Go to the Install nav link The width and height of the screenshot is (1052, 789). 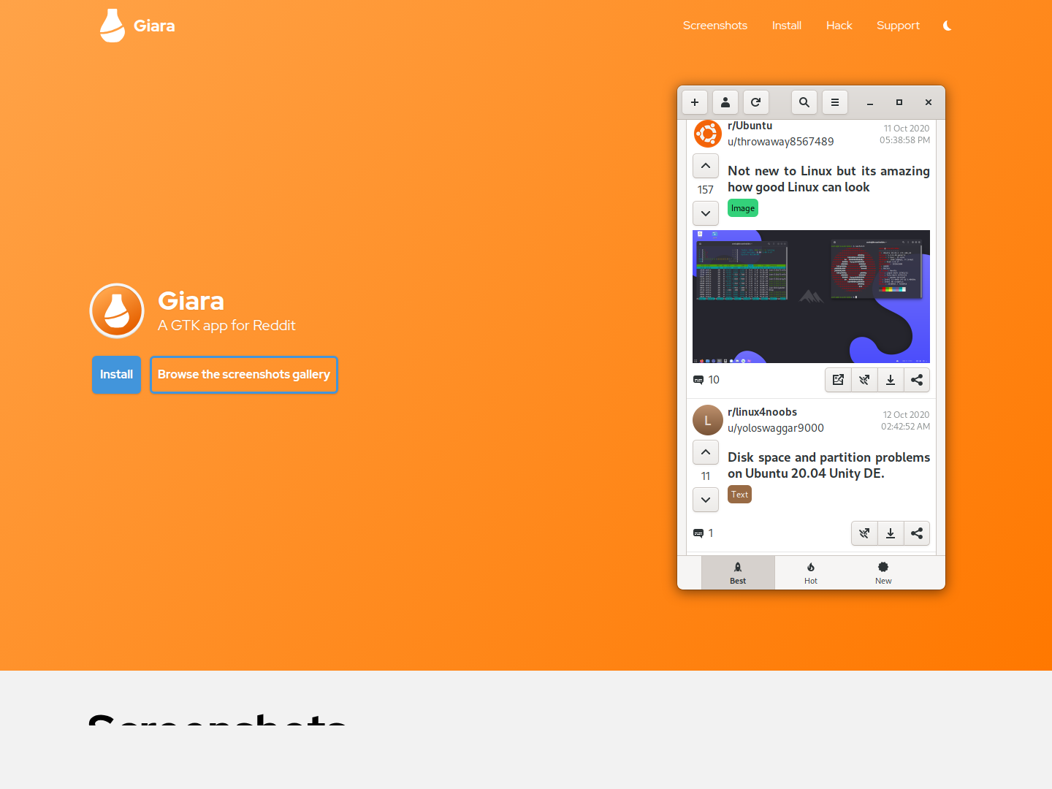787,26
